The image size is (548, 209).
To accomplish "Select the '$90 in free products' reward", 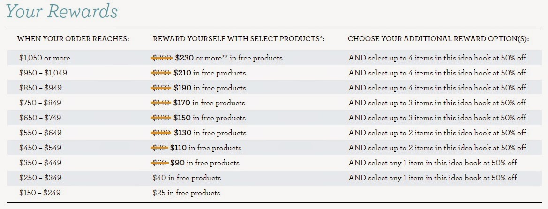I will [x=205, y=163].
